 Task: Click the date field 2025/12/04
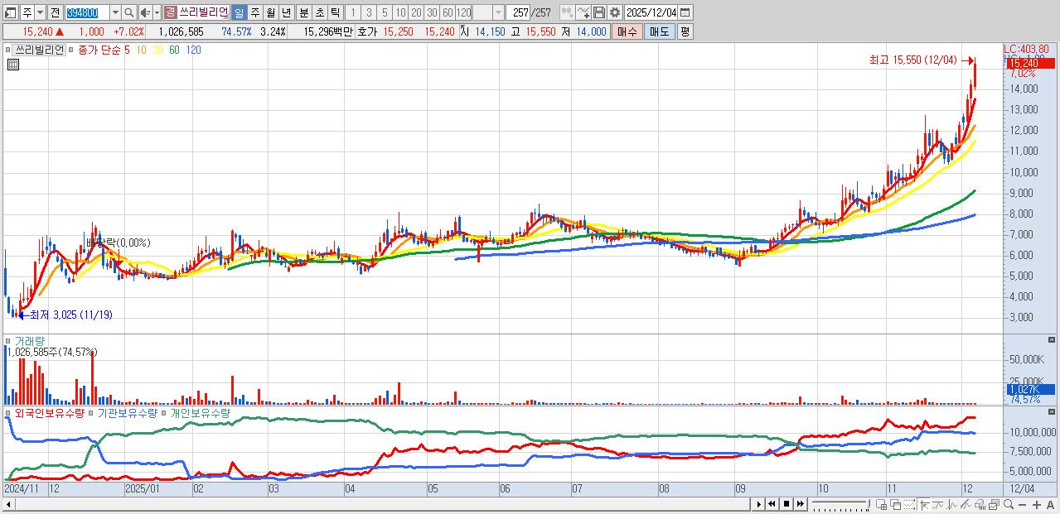point(651,12)
